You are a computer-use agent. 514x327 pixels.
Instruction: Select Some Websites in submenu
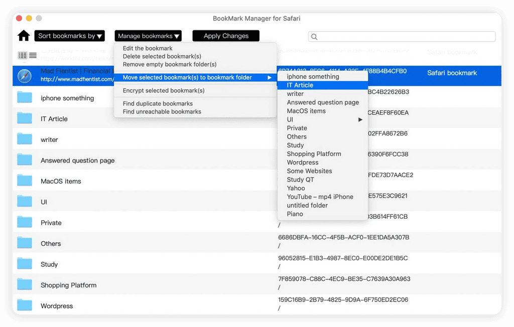[323, 171]
